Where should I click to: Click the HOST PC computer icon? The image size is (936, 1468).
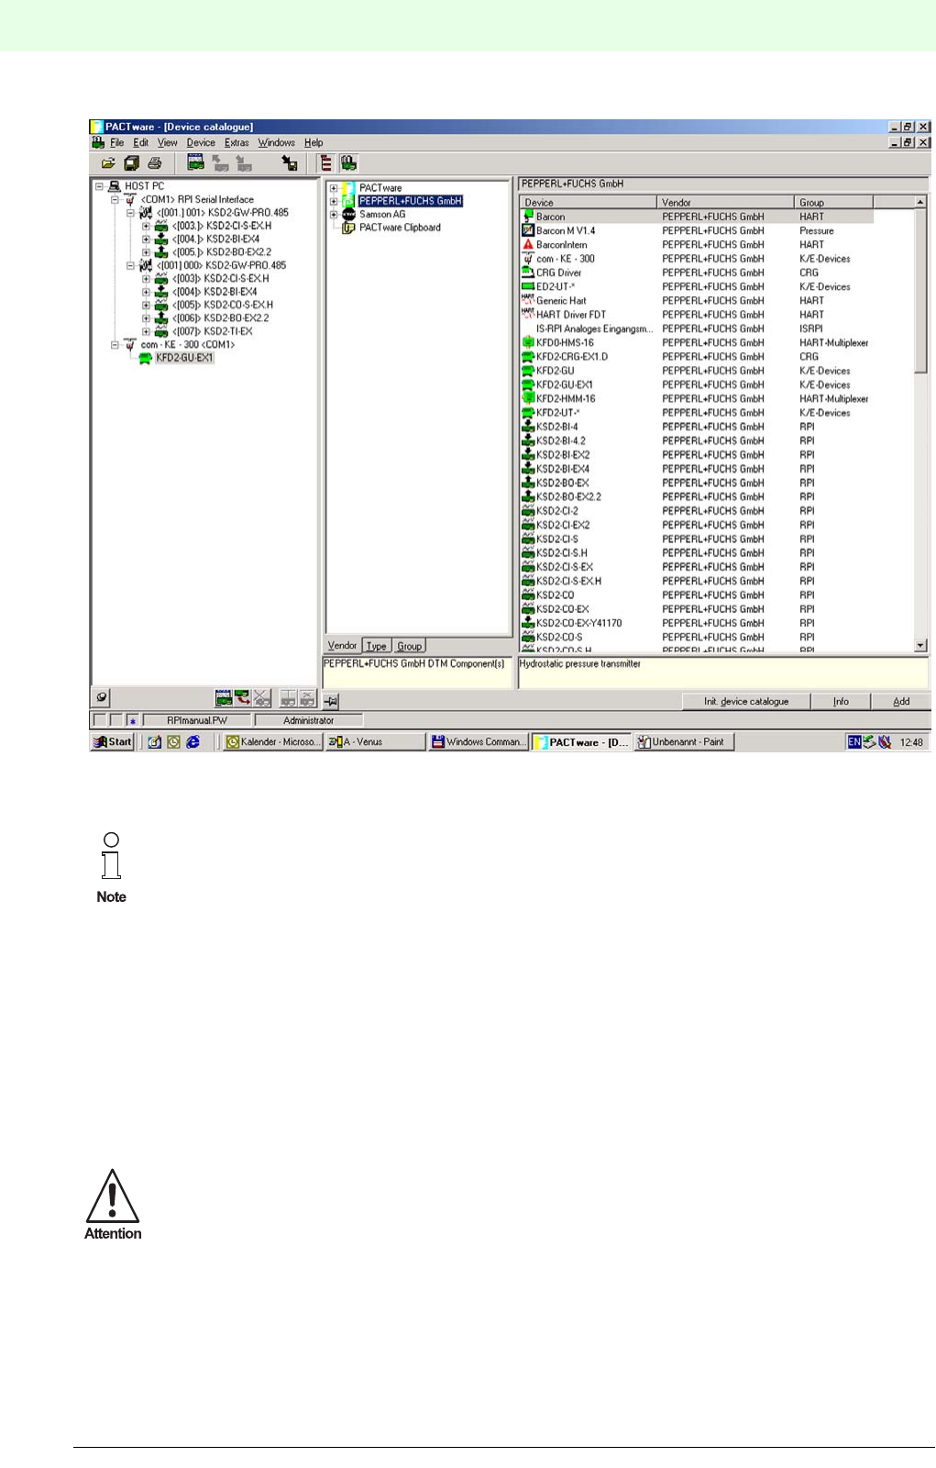(x=115, y=186)
